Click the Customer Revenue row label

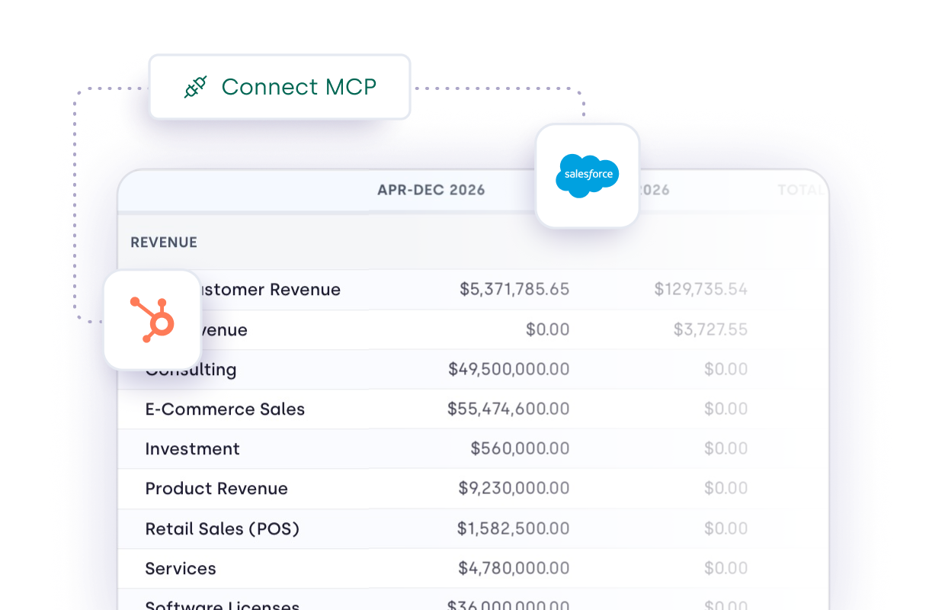point(271,290)
